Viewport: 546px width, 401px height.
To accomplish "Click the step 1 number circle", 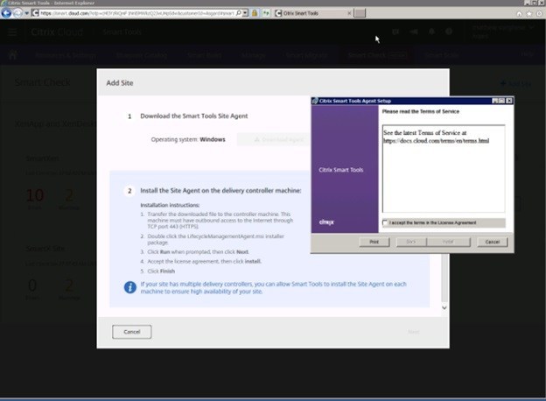I will 129,116.
